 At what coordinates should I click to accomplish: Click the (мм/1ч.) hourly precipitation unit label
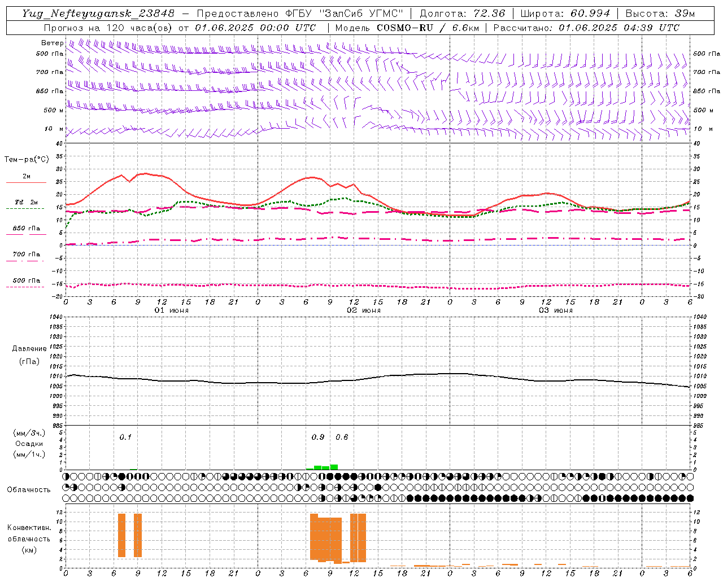point(29,454)
